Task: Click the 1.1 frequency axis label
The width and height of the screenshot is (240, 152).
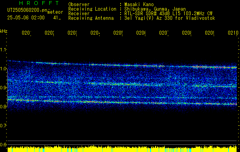Action: 3,49
